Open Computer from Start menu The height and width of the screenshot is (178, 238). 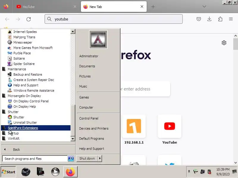86,107
